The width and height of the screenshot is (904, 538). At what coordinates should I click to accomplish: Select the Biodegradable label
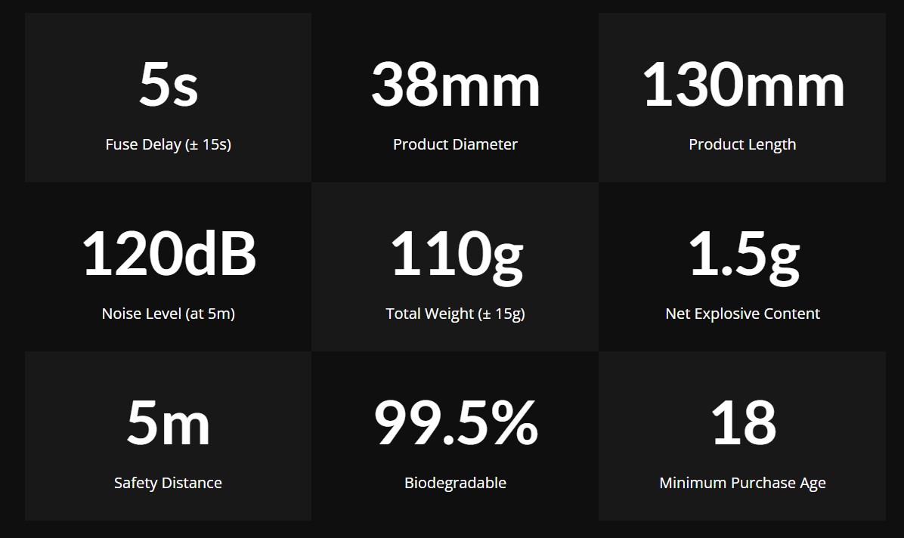tap(456, 483)
